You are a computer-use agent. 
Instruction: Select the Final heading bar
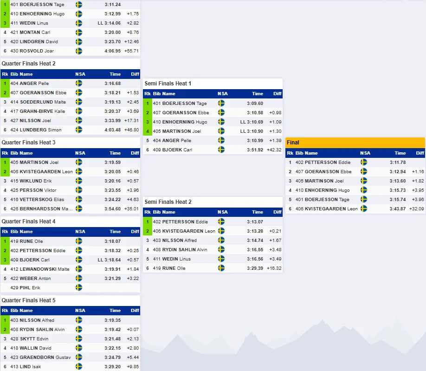click(355, 143)
